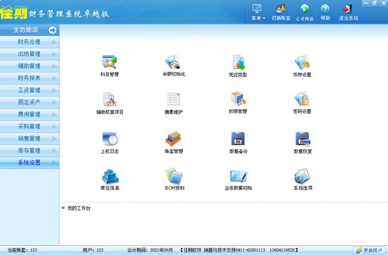
Task: Select 财务处理 in sidebar
Action: point(30,42)
